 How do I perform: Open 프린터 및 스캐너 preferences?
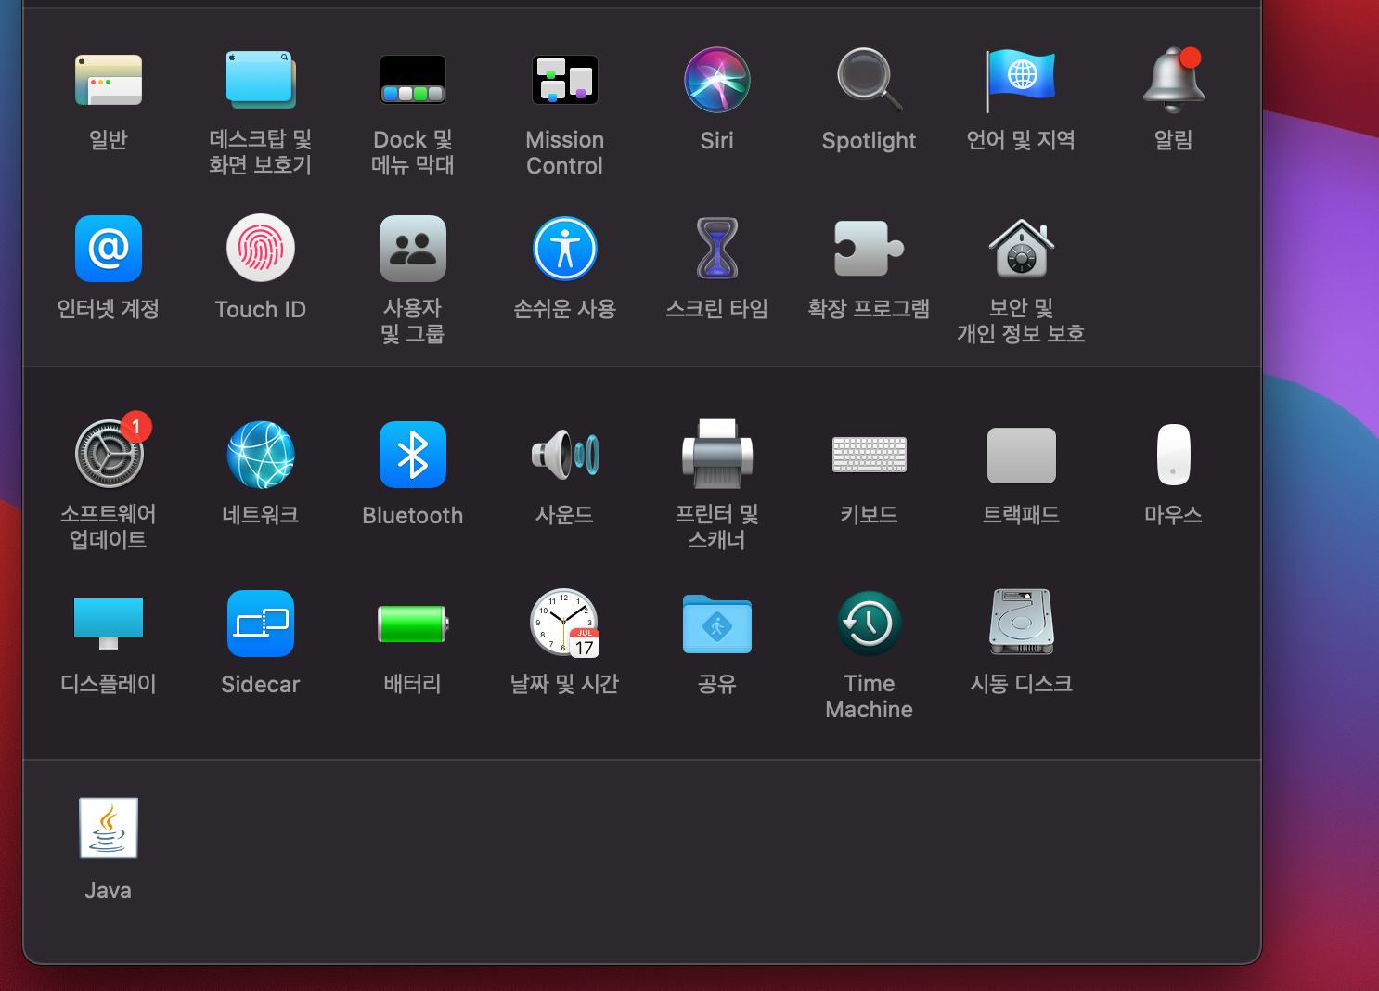coord(717,455)
